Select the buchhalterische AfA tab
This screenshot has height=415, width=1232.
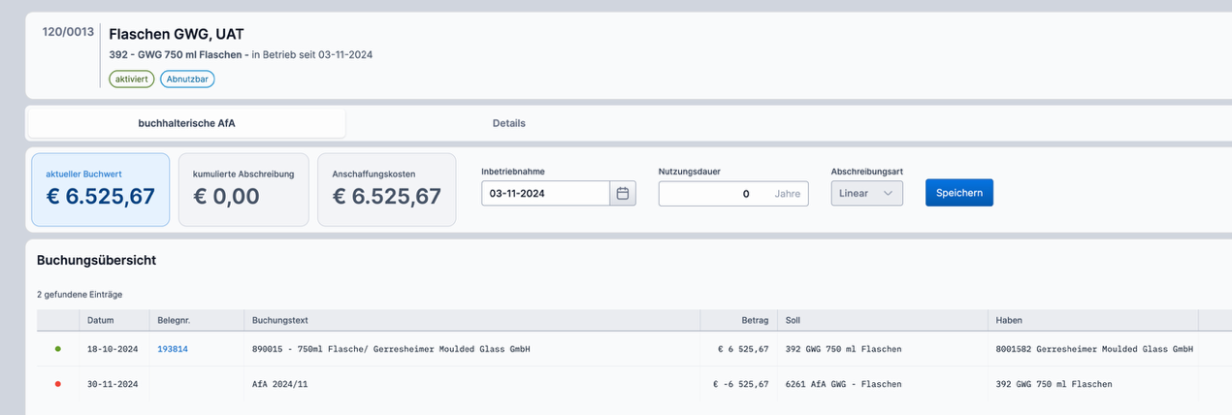[x=186, y=123]
